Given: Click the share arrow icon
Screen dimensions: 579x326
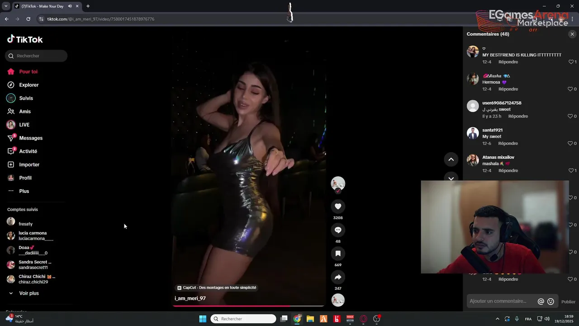Looking at the screenshot, I should [x=338, y=277].
